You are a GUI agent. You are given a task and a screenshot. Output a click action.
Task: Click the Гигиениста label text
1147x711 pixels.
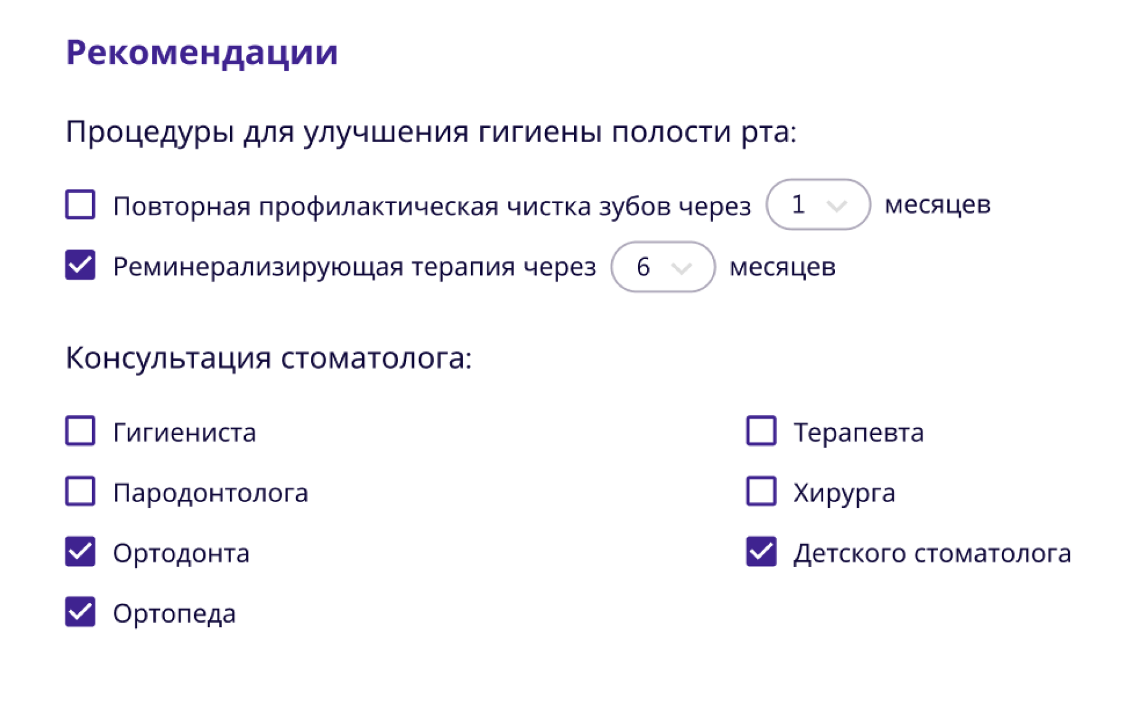pos(184,432)
